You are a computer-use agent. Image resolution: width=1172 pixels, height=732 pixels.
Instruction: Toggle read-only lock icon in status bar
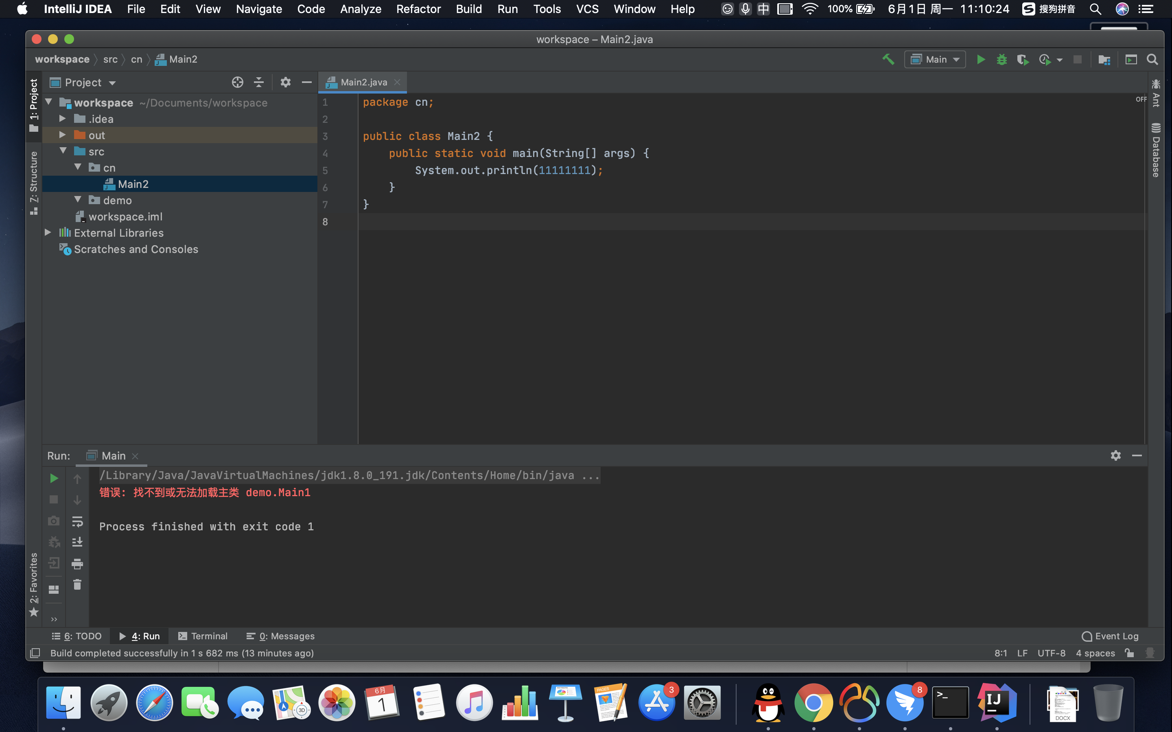1129,653
